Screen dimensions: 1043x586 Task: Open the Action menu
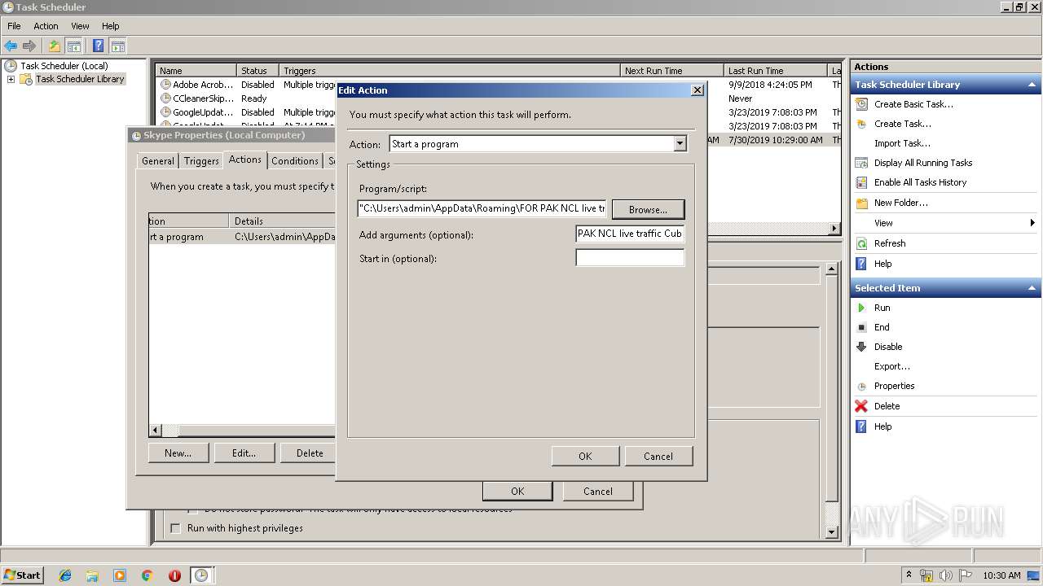tap(46, 26)
